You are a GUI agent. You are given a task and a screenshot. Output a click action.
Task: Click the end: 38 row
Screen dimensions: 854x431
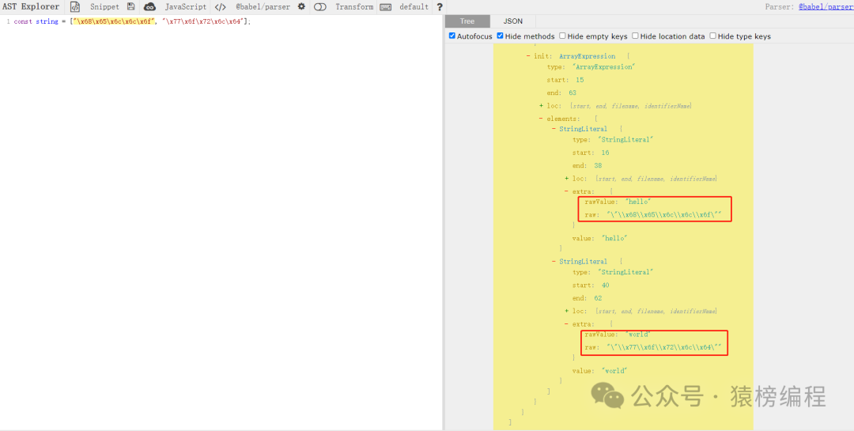[587, 165]
